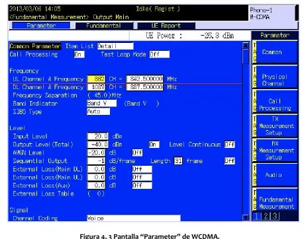Open the Parameter tab
302x239 pixels.
click(41, 26)
